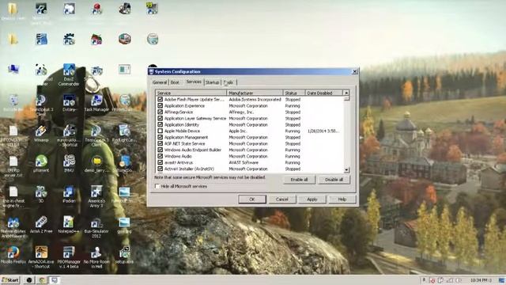
Task: Open DayZ Commander desktop shortcut
Action: click(x=69, y=74)
